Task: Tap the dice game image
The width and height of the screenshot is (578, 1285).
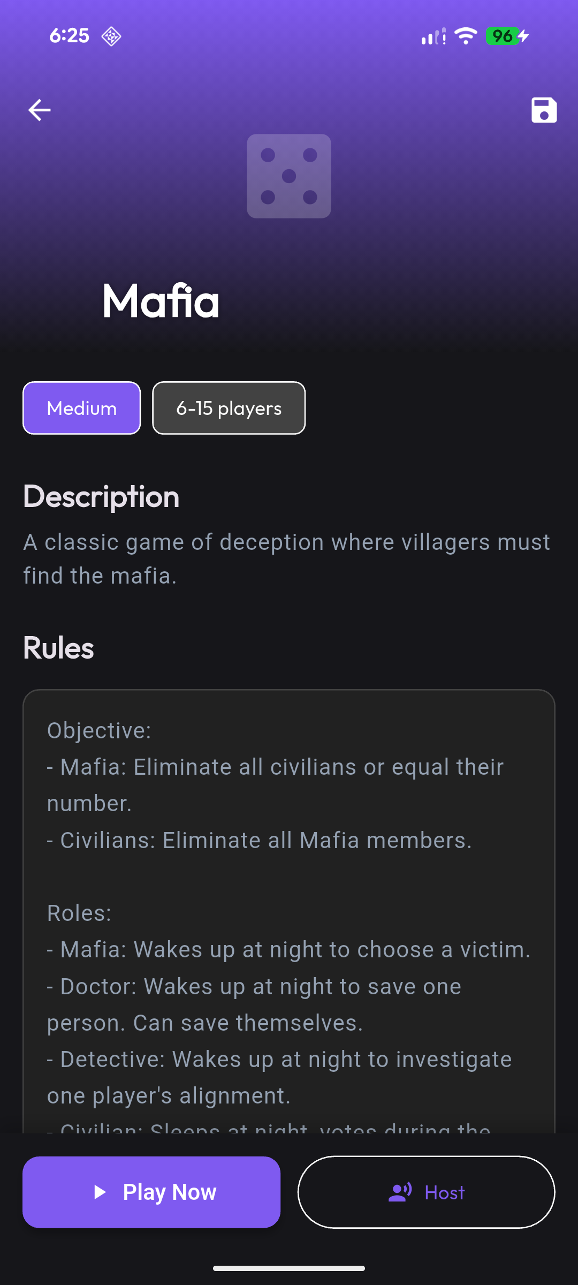Action: 289,176
